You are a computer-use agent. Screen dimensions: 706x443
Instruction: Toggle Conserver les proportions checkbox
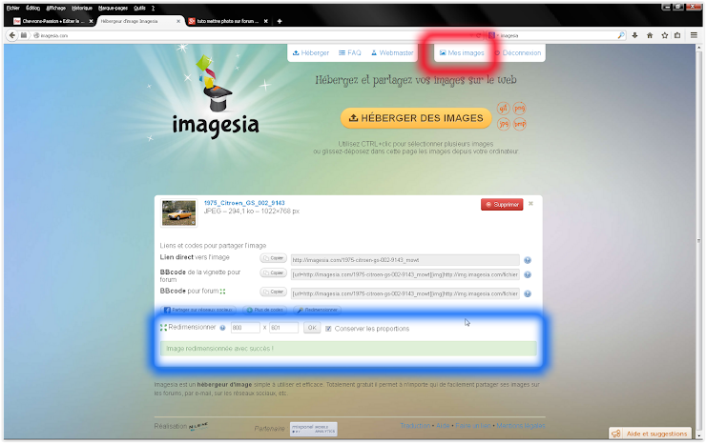coord(328,329)
